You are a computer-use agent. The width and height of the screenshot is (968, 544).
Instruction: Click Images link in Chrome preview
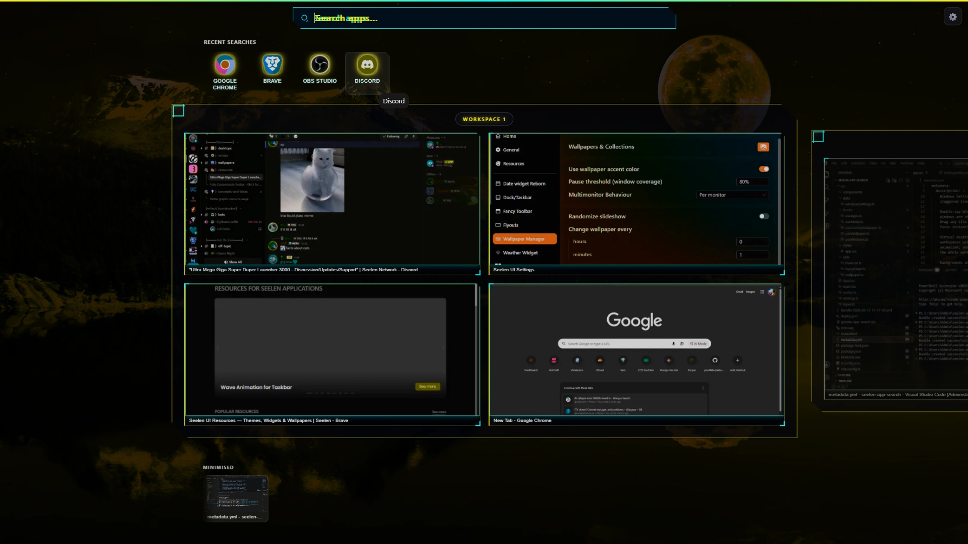[750, 292]
